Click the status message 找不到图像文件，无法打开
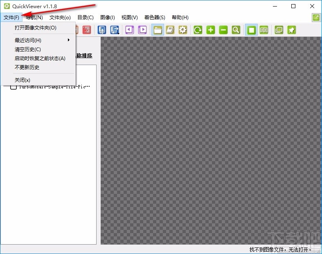 [280, 250]
